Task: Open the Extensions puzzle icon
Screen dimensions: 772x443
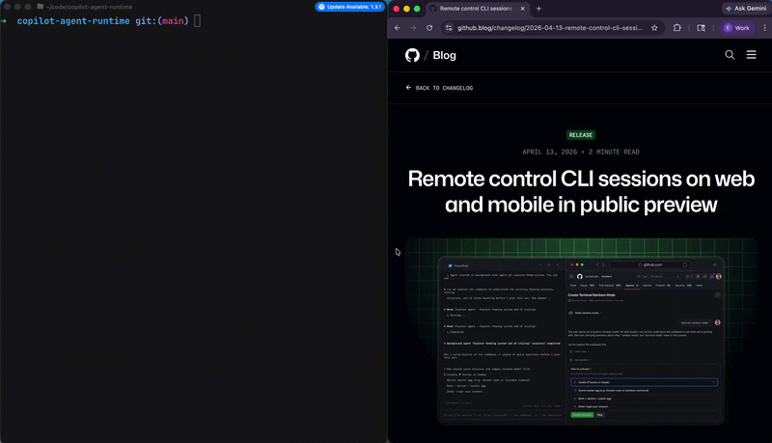Action: click(x=677, y=28)
